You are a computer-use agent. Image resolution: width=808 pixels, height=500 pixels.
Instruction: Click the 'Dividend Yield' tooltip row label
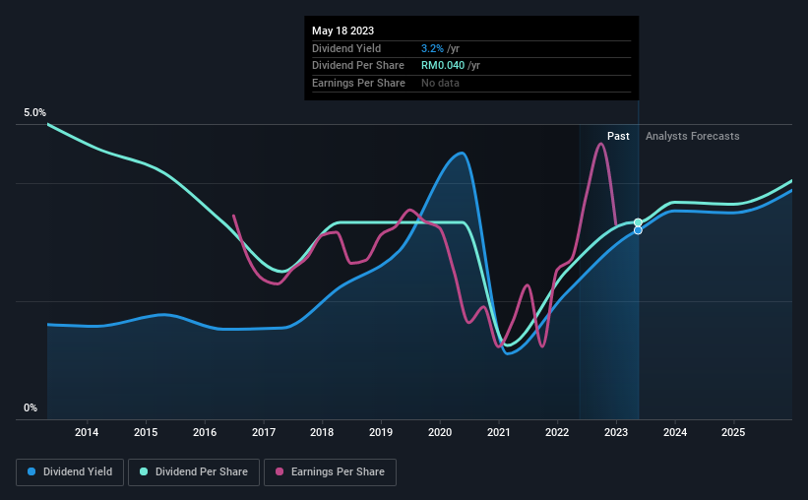pos(346,48)
